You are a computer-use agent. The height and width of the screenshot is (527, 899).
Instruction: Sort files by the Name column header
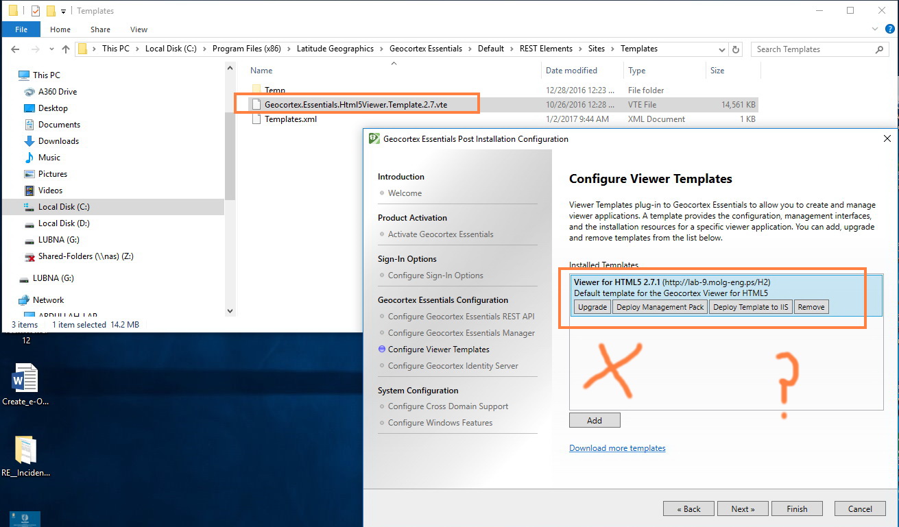[261, 71]
